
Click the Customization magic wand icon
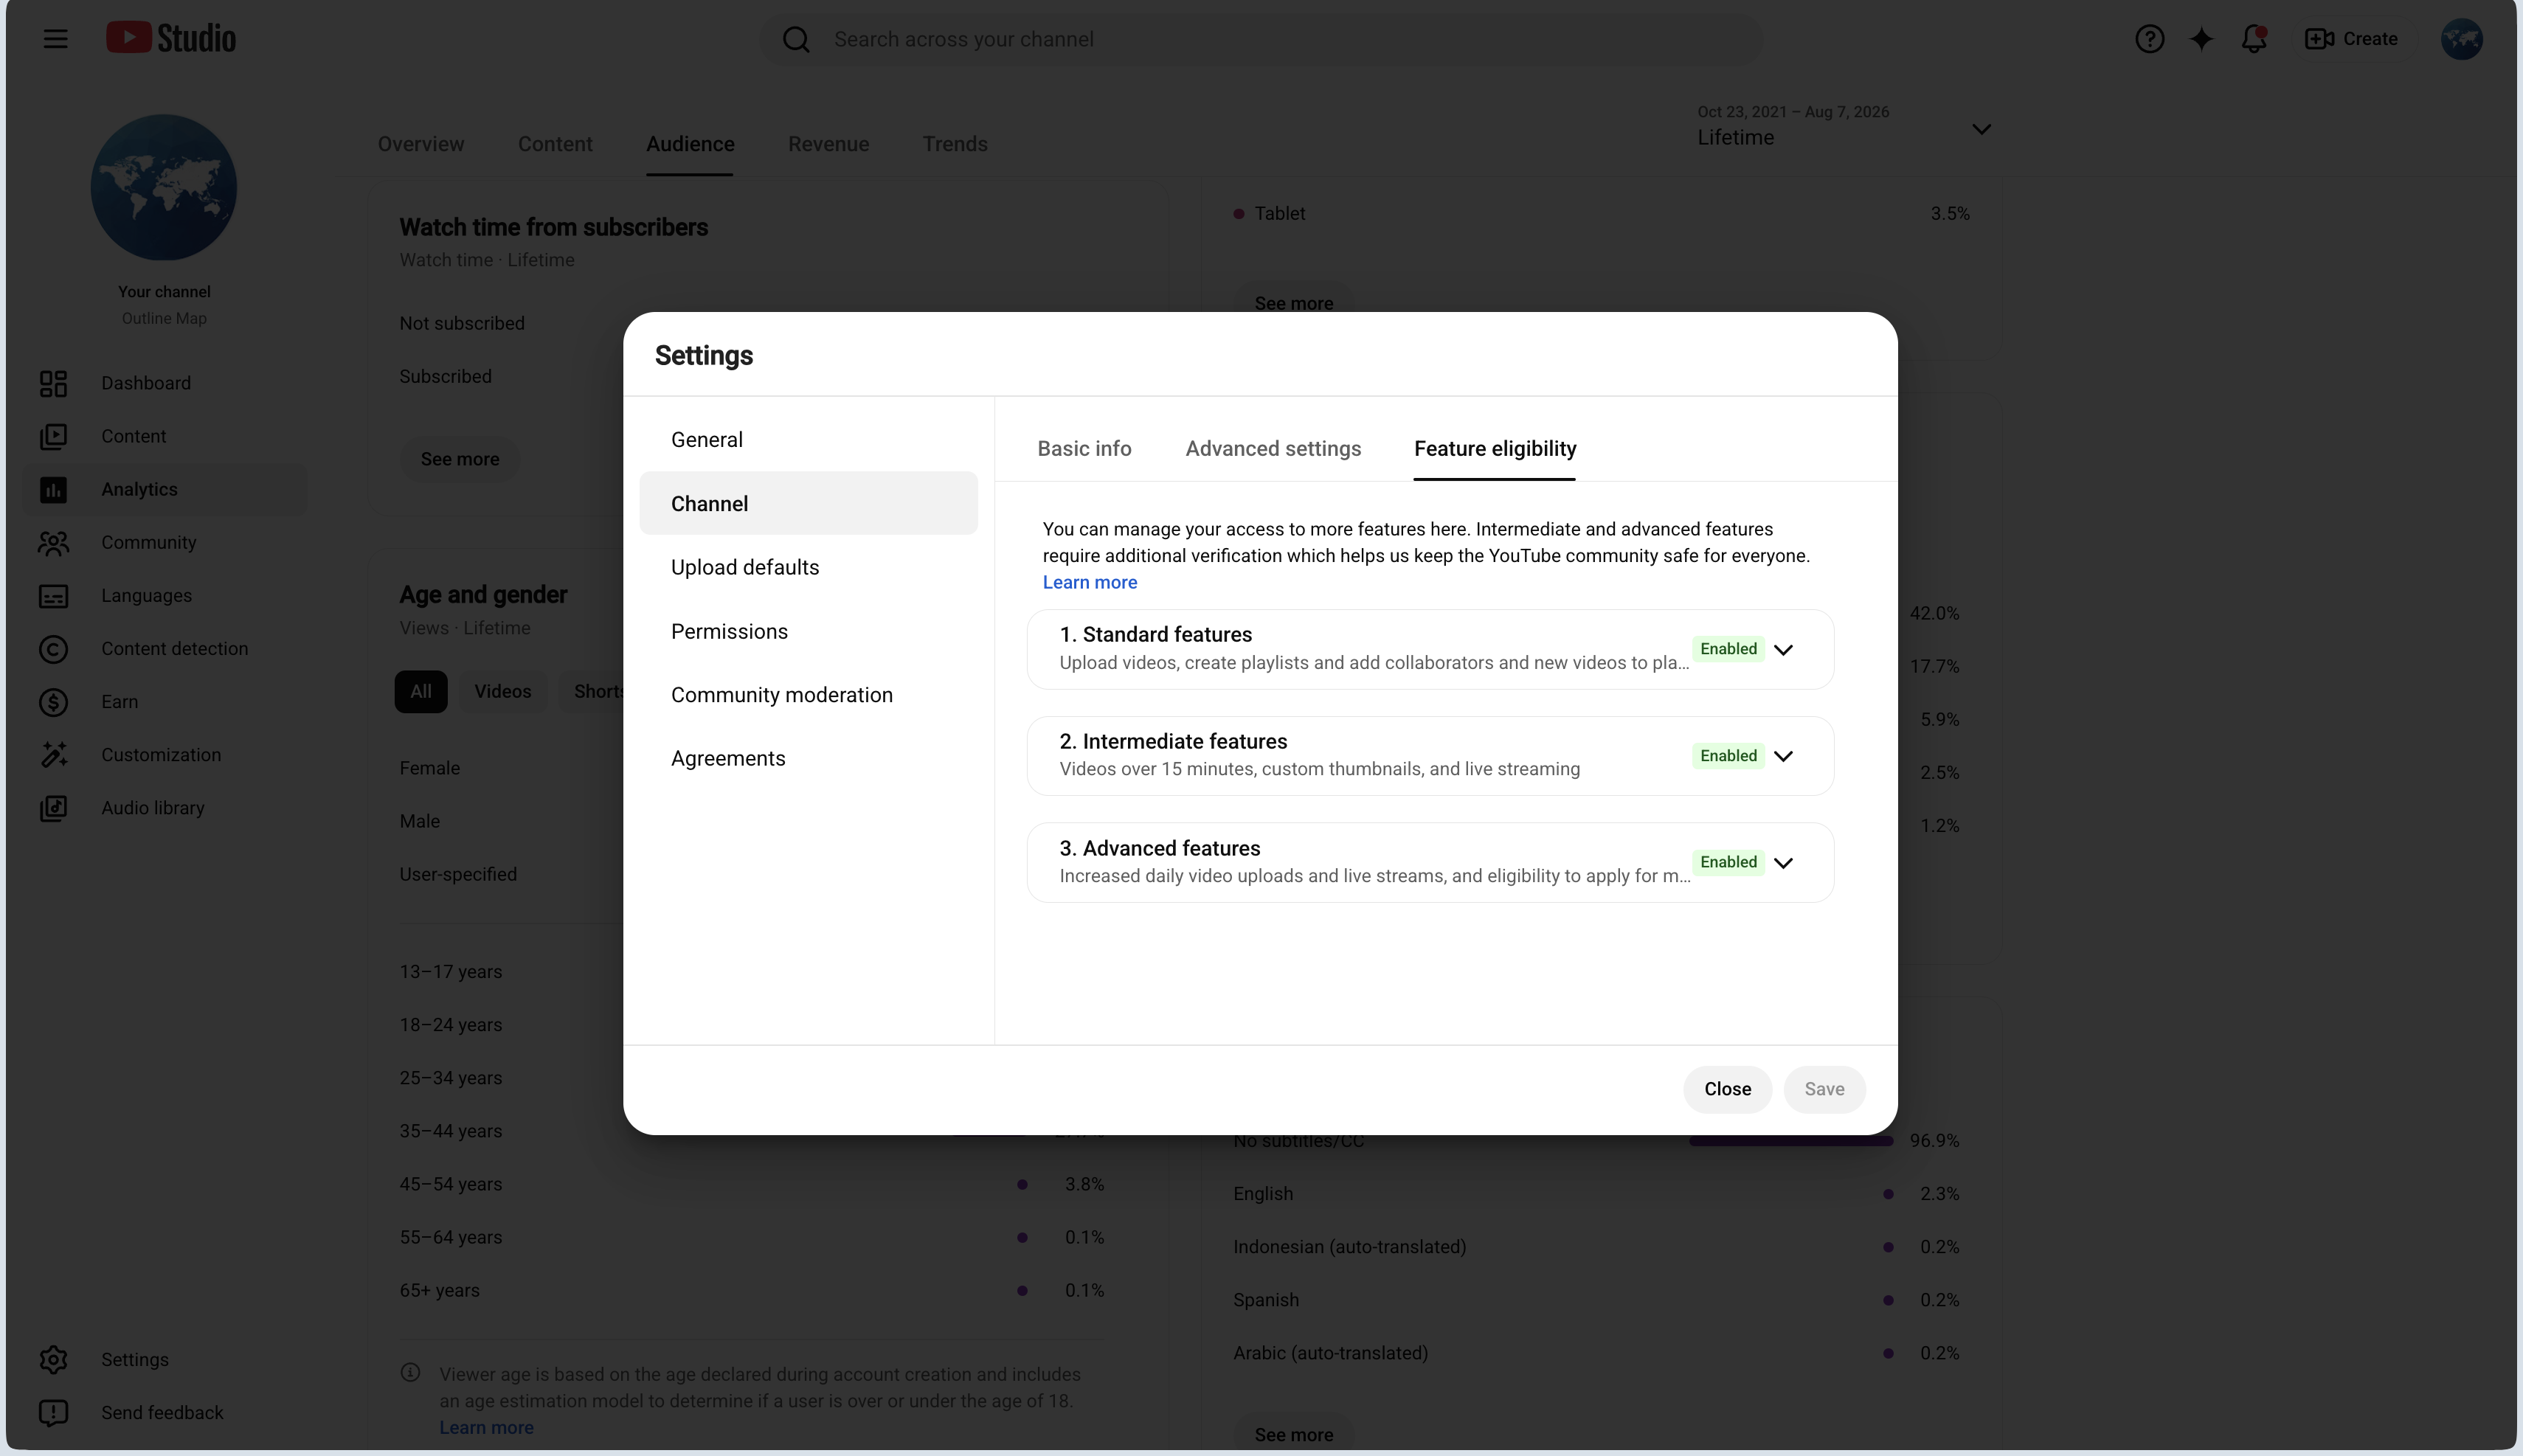tap(53, 755)
